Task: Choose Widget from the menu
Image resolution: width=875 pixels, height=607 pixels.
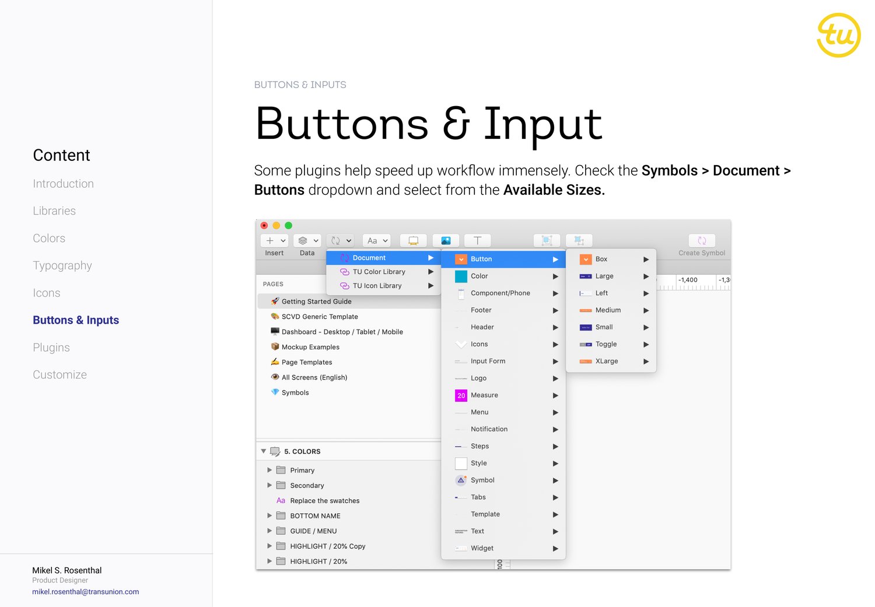Action: pyautogui.click(x=503, y=549)
